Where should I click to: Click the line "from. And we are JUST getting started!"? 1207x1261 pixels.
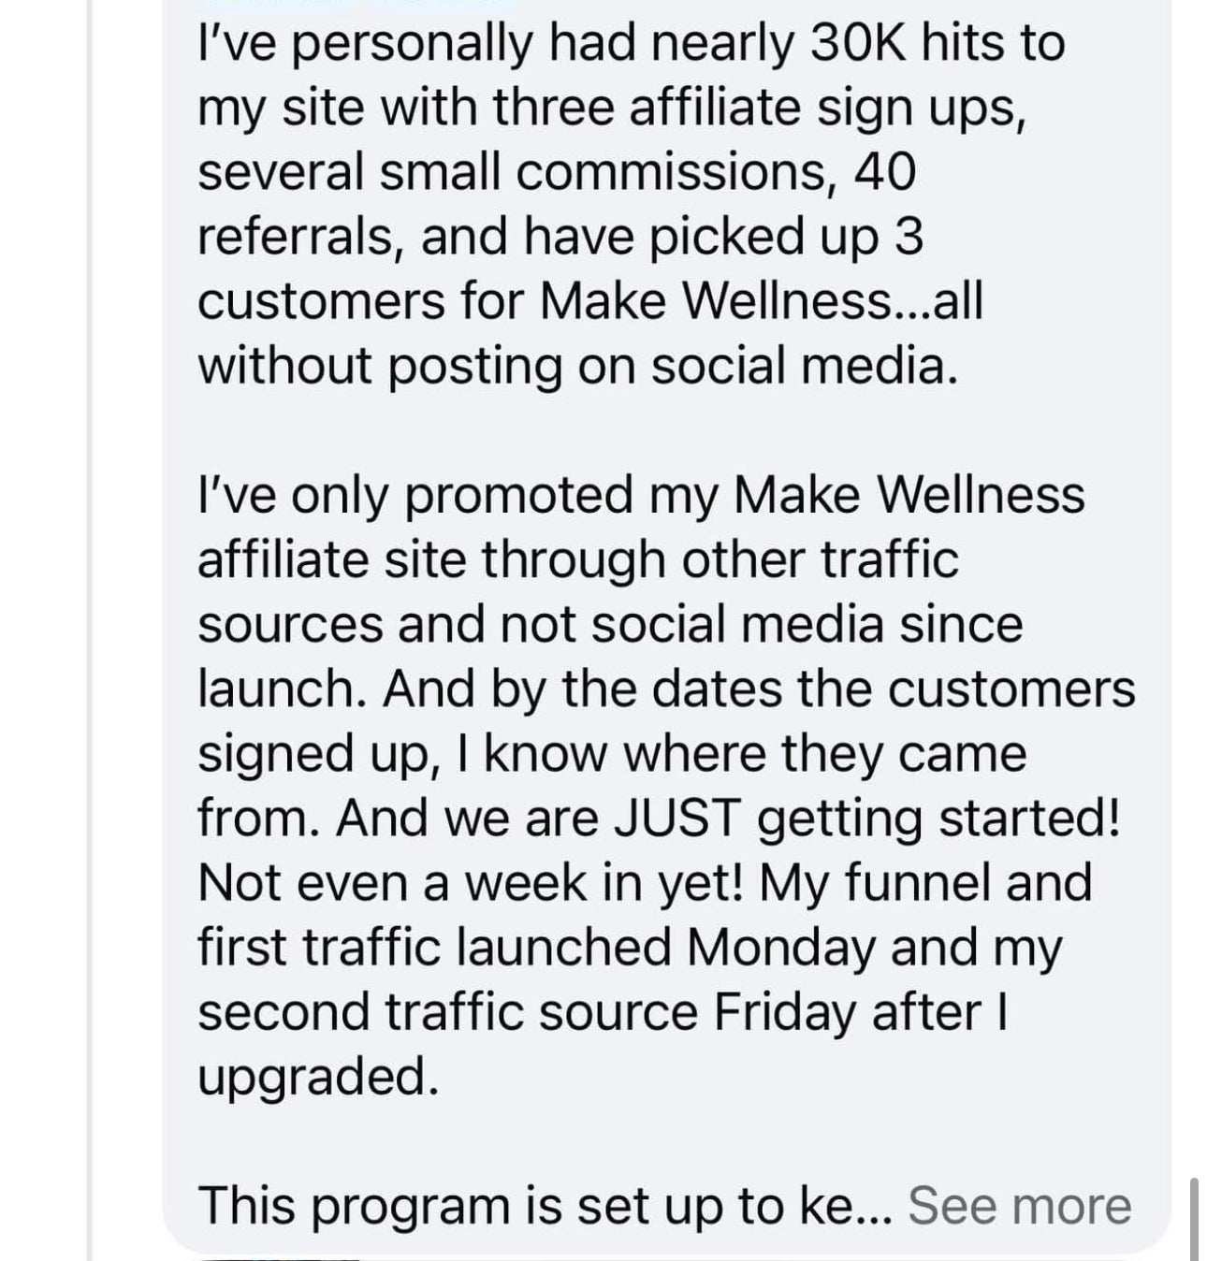coord(659,819)
